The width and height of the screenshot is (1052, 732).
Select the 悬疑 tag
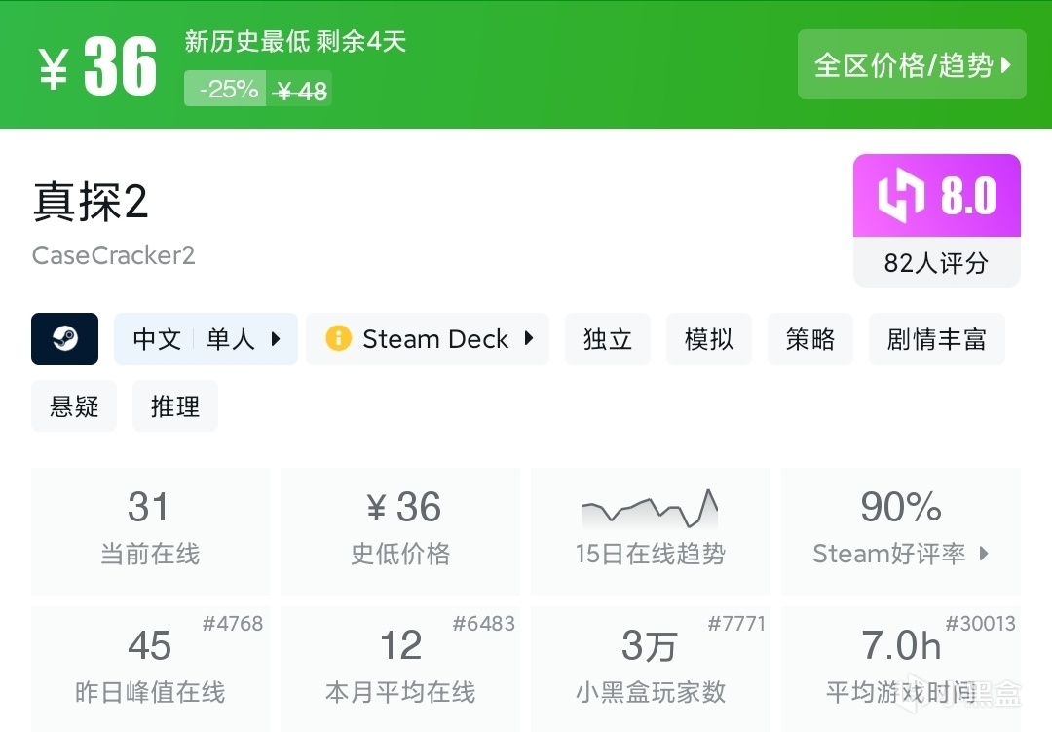(74, 405)
